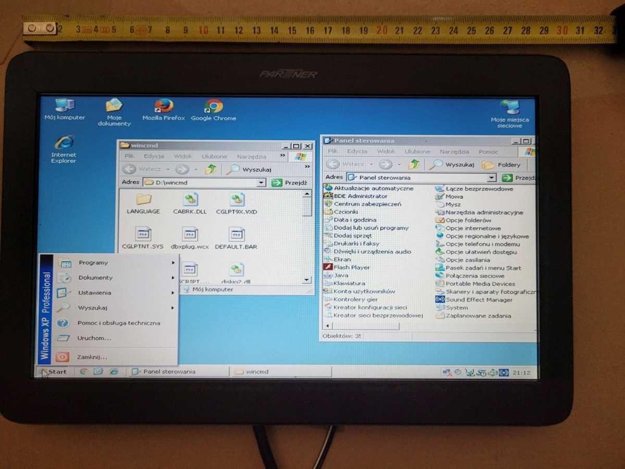This screenshot has width=625, height=469.
Task: Open System in Panel sterowania
Action: coord(452,307)
